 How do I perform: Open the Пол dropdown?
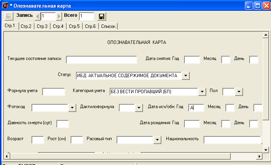[239, 92]
